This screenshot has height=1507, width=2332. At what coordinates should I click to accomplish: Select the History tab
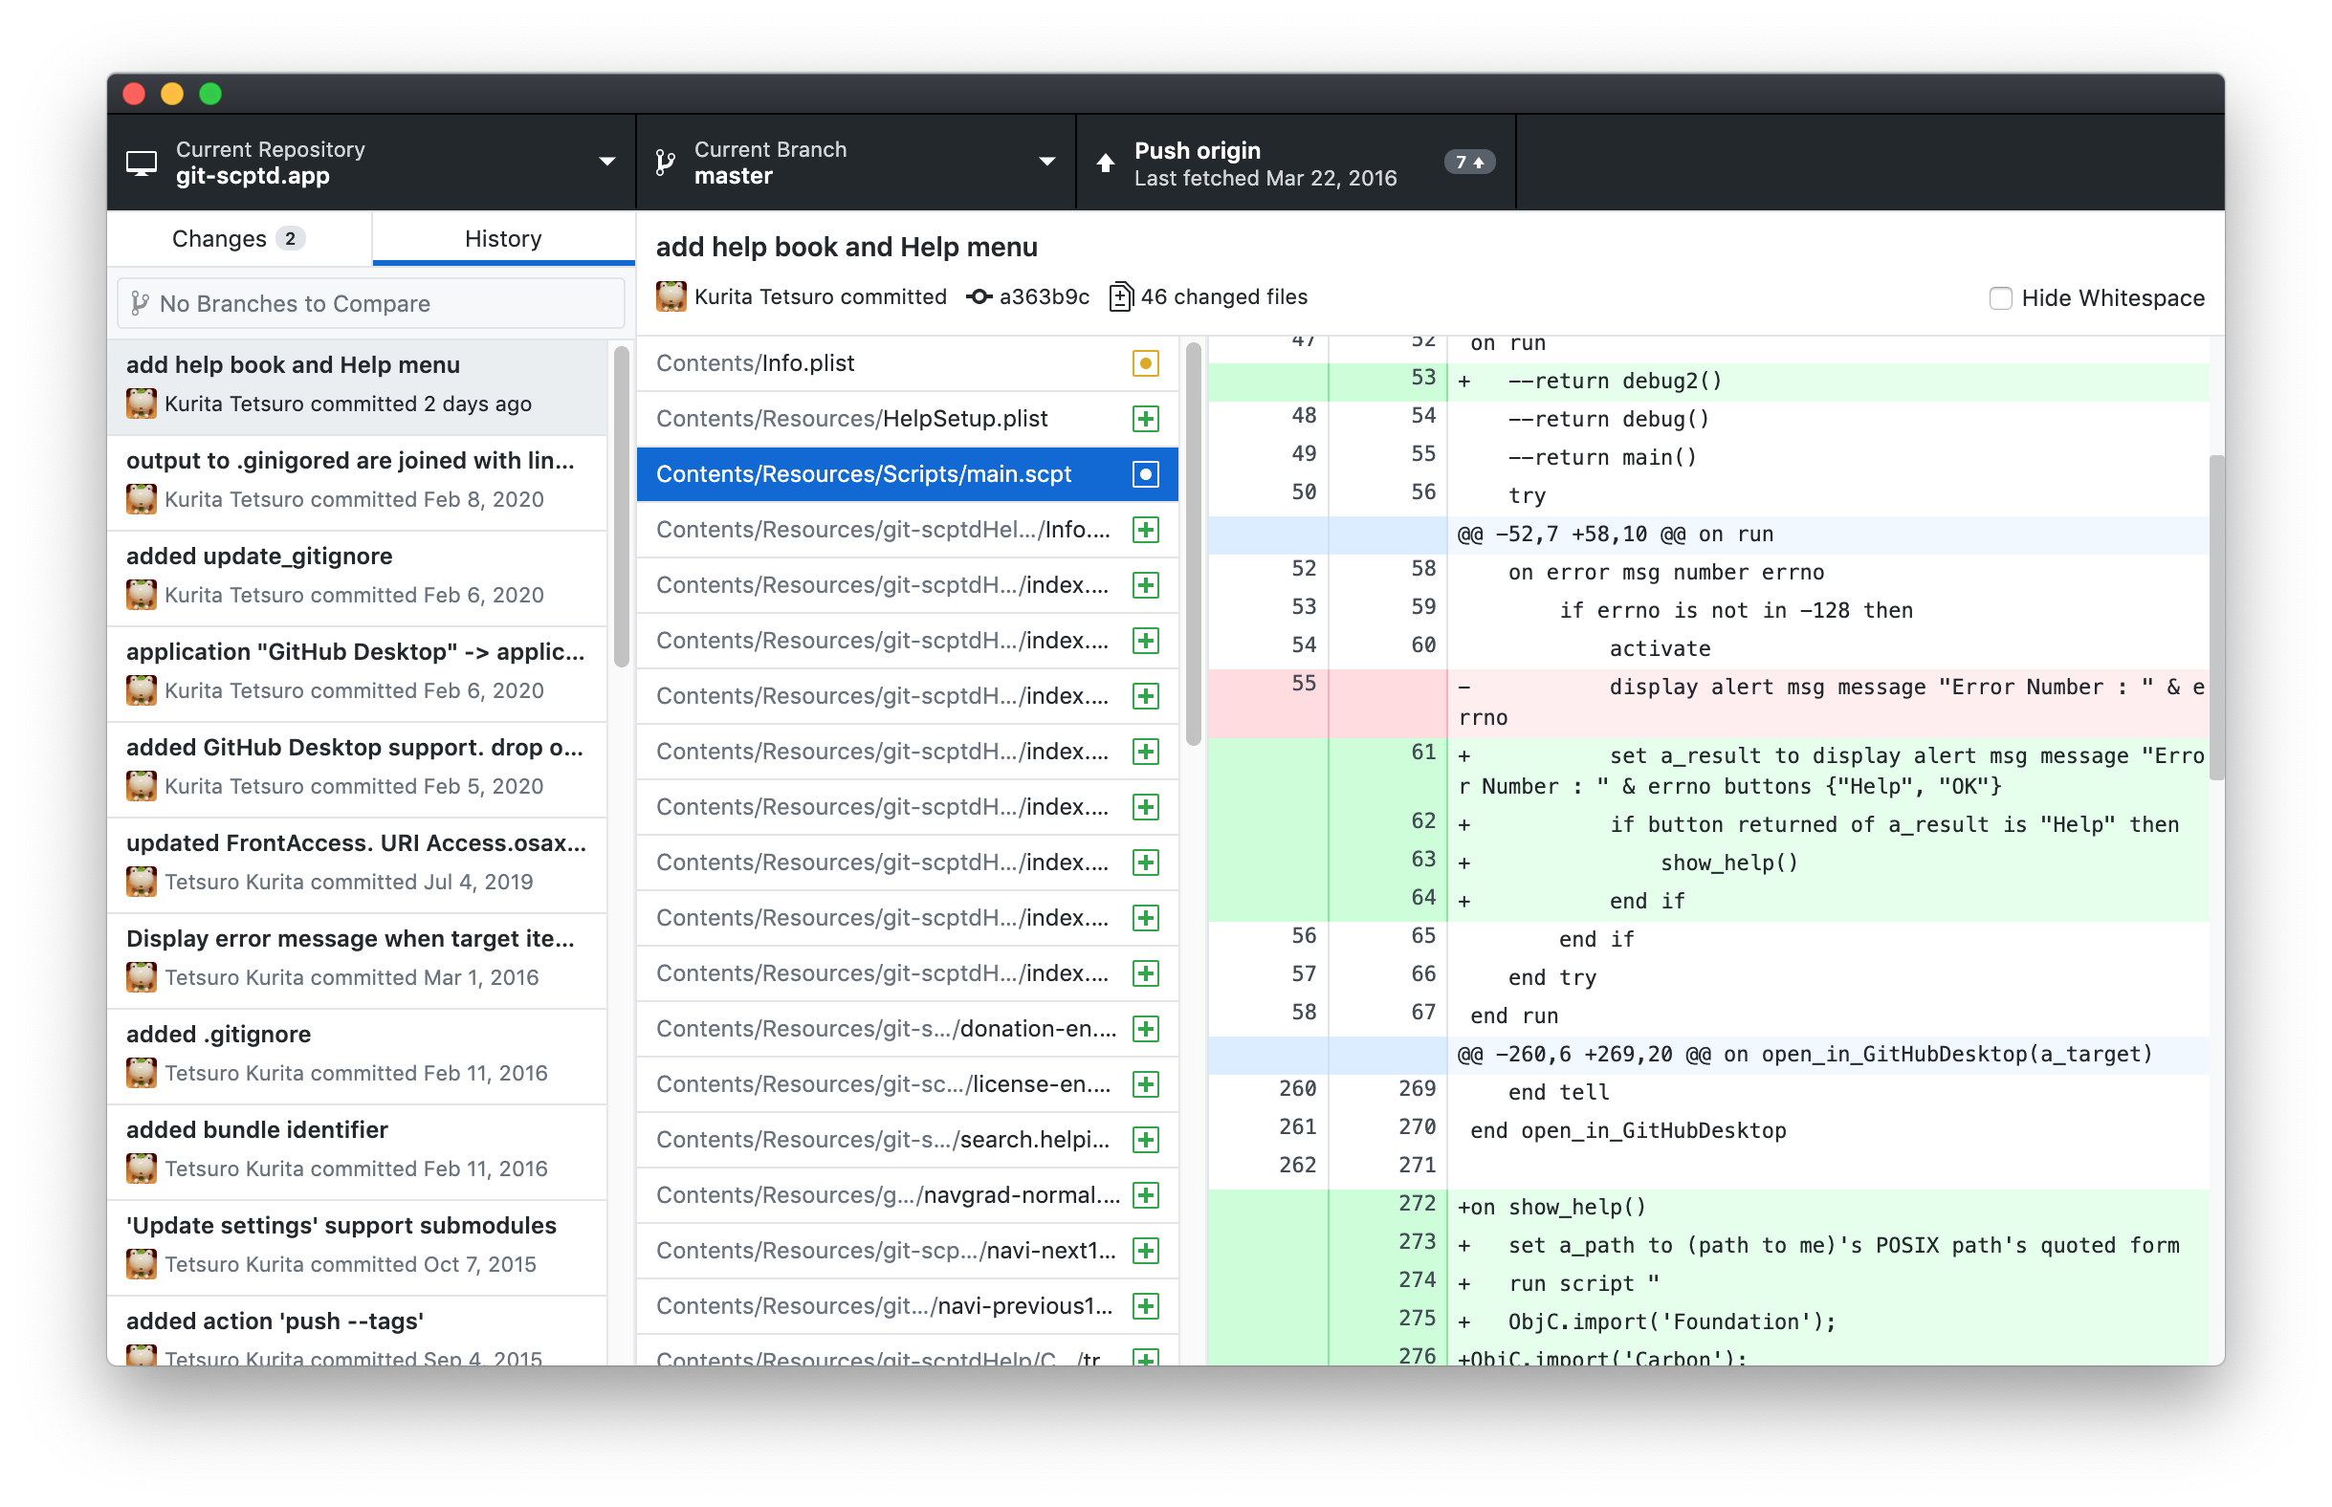(503, 239)
